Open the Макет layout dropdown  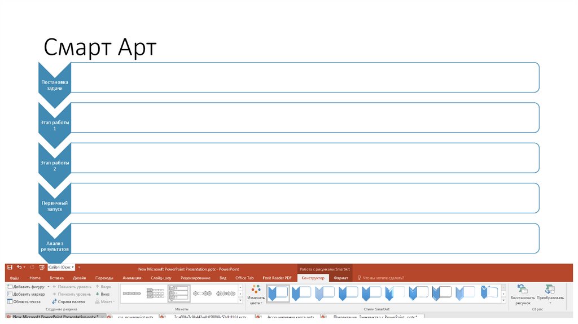click(104, 301)
